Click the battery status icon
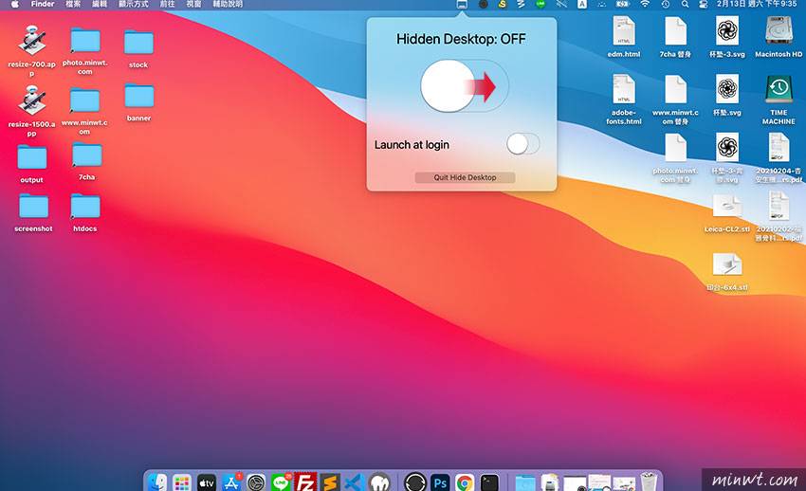The height and width of the screenshot is (491, 806). (x=622, y=4)
